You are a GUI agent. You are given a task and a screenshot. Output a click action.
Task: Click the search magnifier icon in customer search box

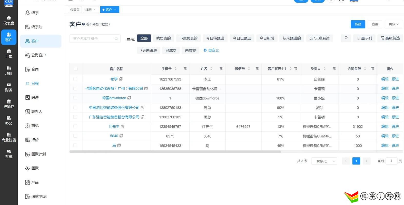click(x=116, y=38)
